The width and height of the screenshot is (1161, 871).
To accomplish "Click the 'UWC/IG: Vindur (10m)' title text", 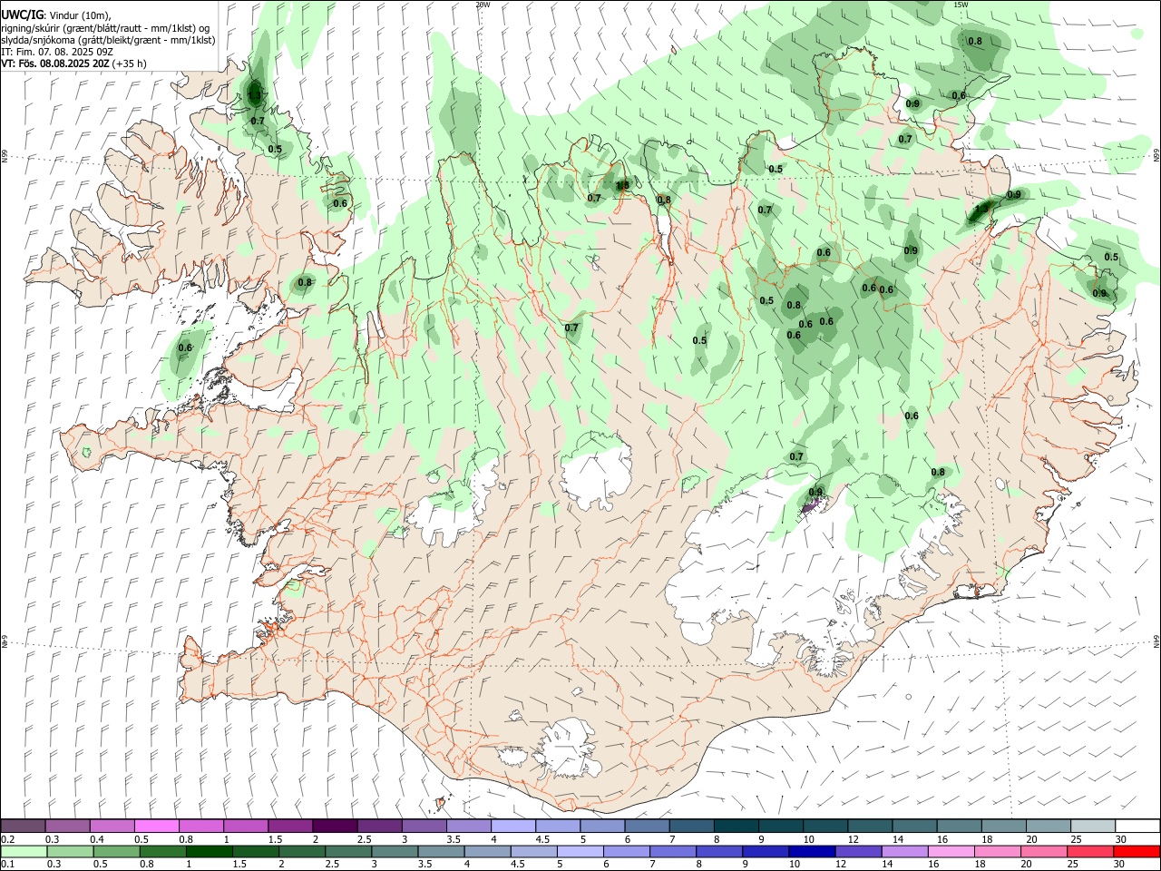I will coord(55,15).
